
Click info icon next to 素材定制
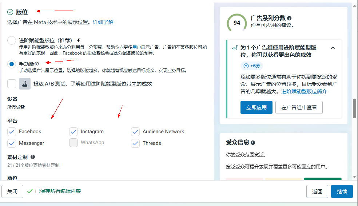coord(33,157)
